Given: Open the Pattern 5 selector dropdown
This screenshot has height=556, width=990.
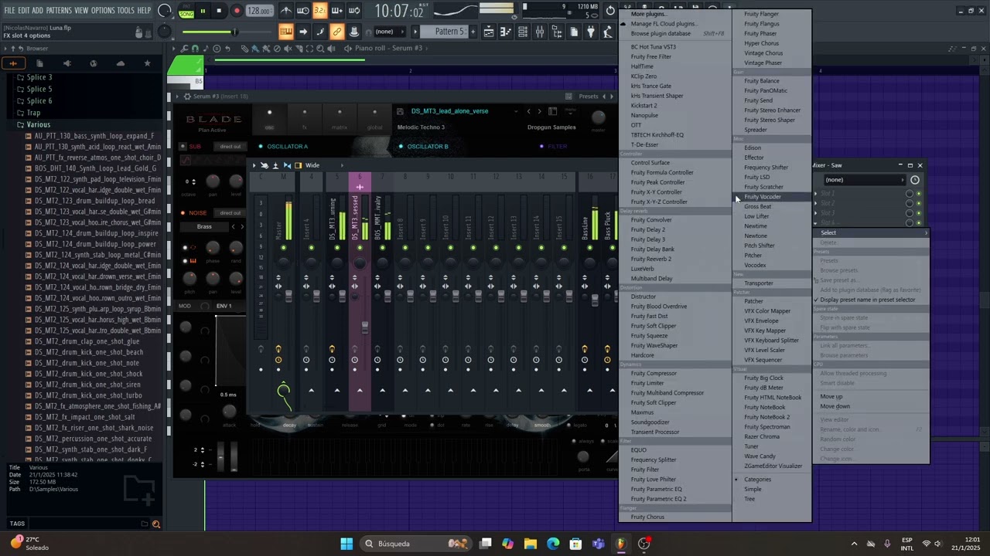Looking at the screenshot, I should [442, 32].
